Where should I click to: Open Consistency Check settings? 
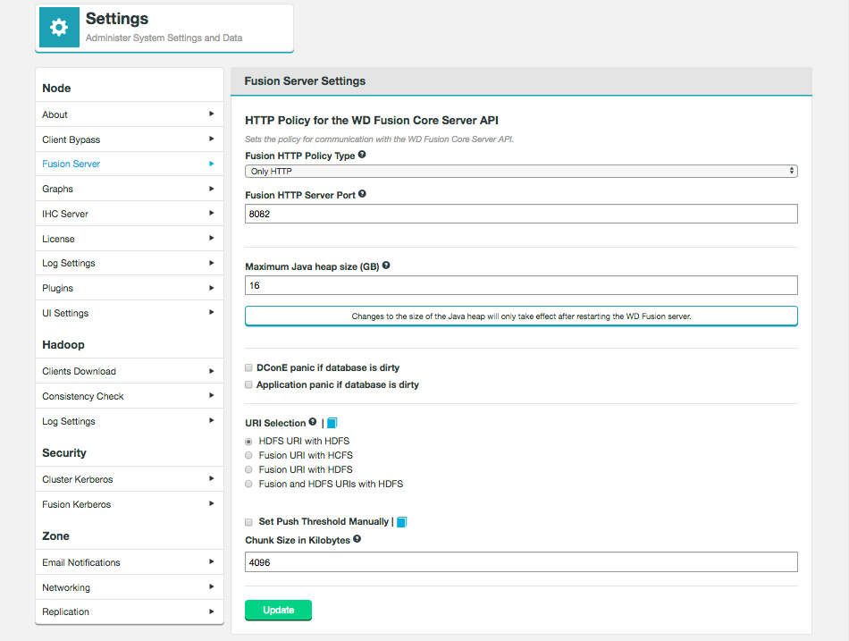coord(130,396)
